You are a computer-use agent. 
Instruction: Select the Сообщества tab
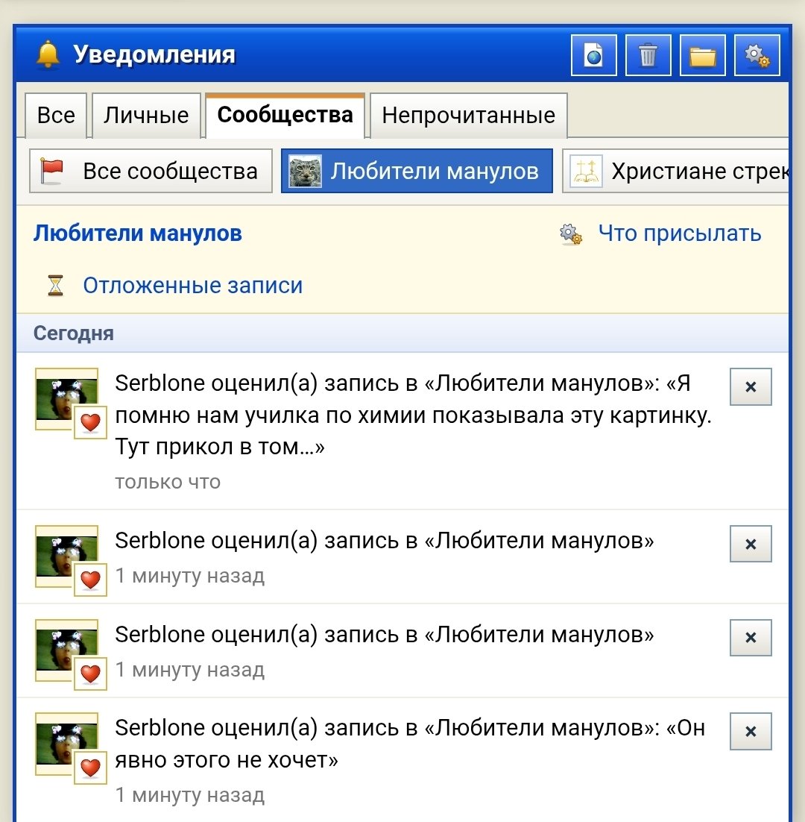285,116
